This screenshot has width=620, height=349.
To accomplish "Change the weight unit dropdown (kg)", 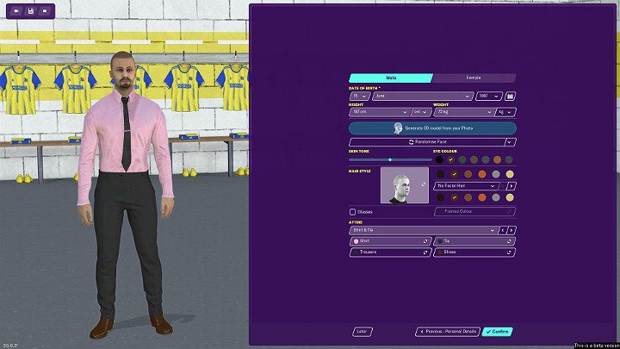I will click(505, 112).
